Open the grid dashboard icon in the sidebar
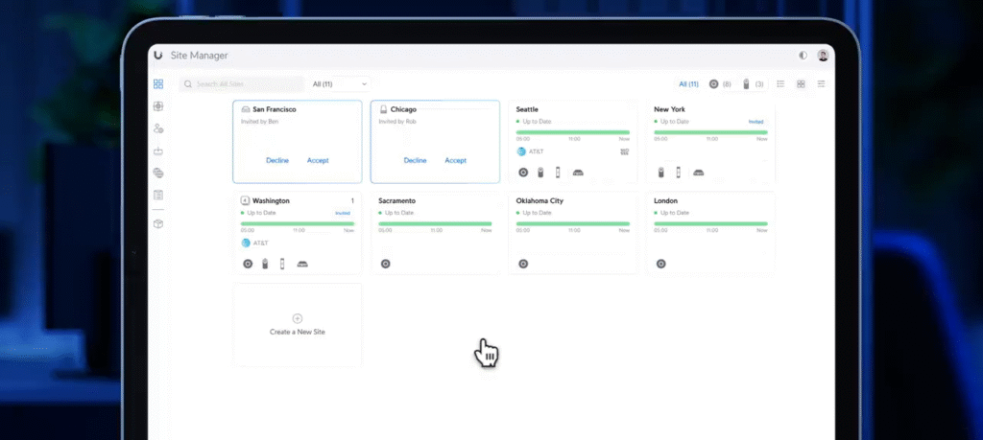This screenshot has width=983, height=440. click(158, 84)
